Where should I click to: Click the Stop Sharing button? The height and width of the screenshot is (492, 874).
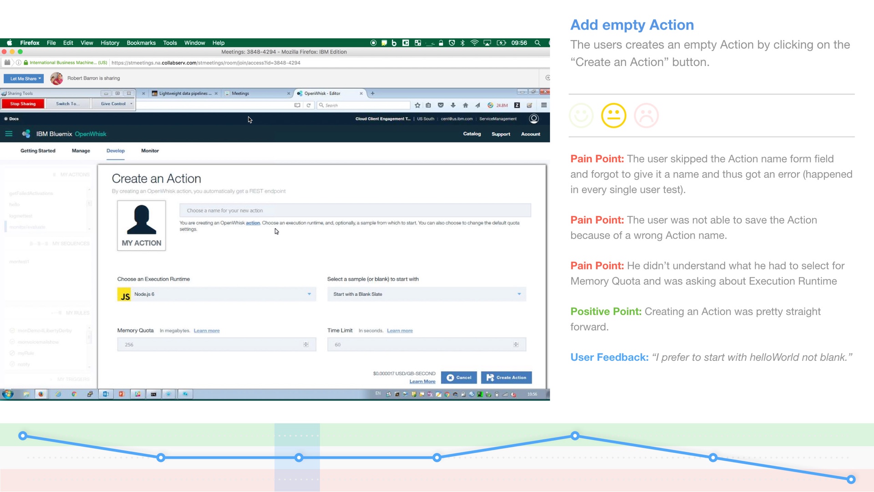click(23, 104)
